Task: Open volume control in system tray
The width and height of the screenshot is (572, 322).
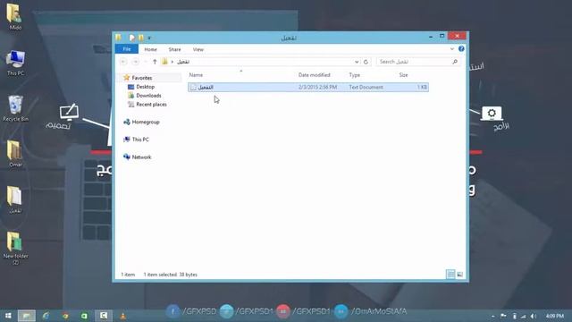Action: pyautogui.click(x=534, y=316)
